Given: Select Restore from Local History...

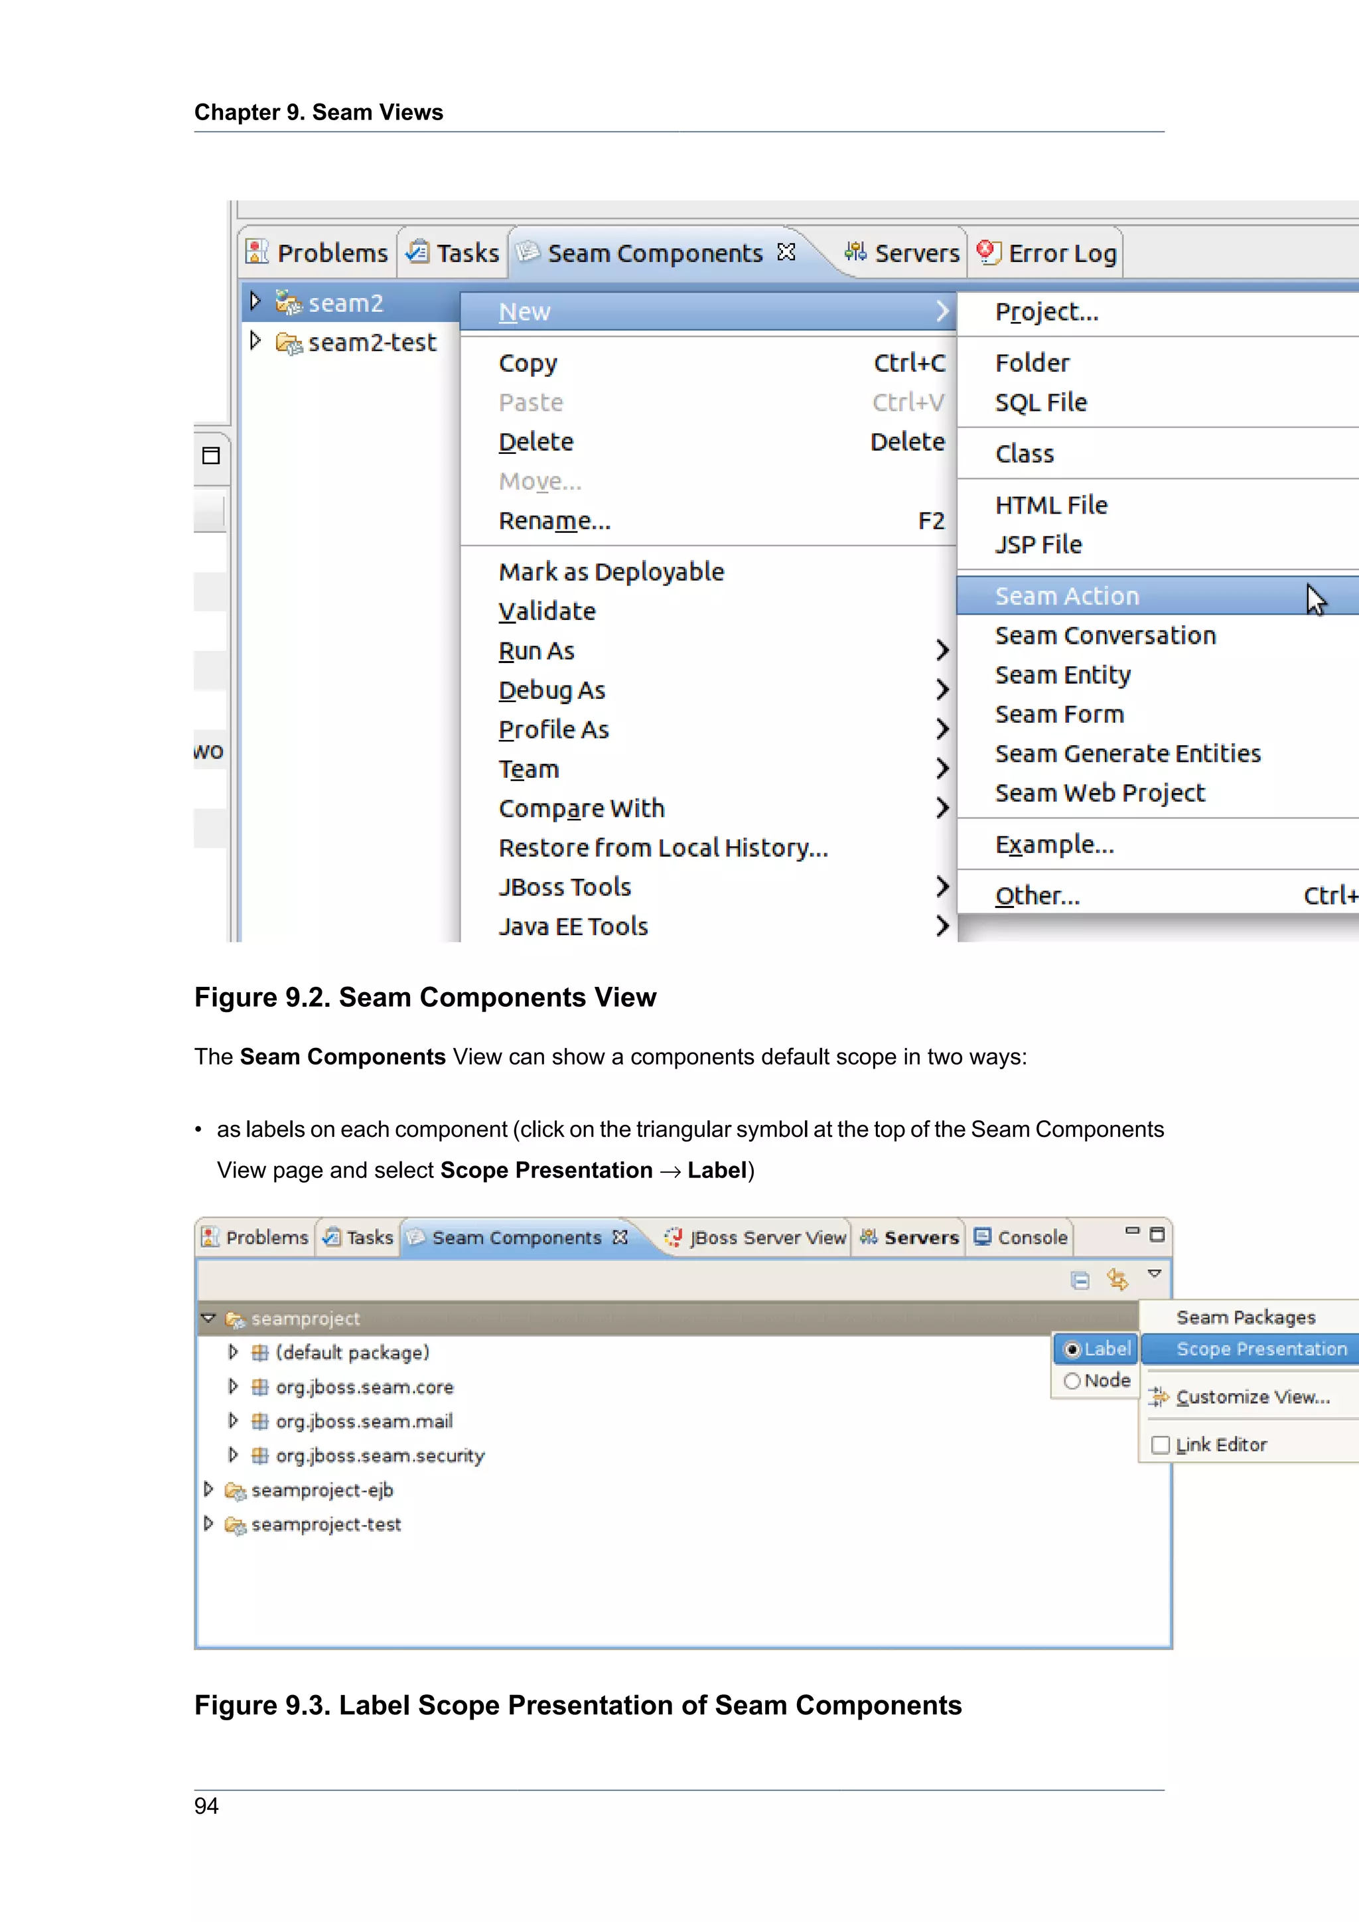Looking at the screenshot, I should pos(708,847).
